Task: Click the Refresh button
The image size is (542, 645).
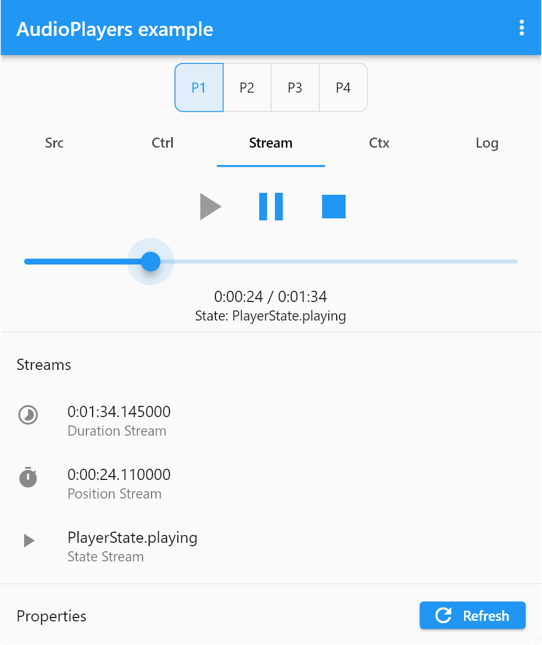Action: pyautogui.click(x=472, y=615)
